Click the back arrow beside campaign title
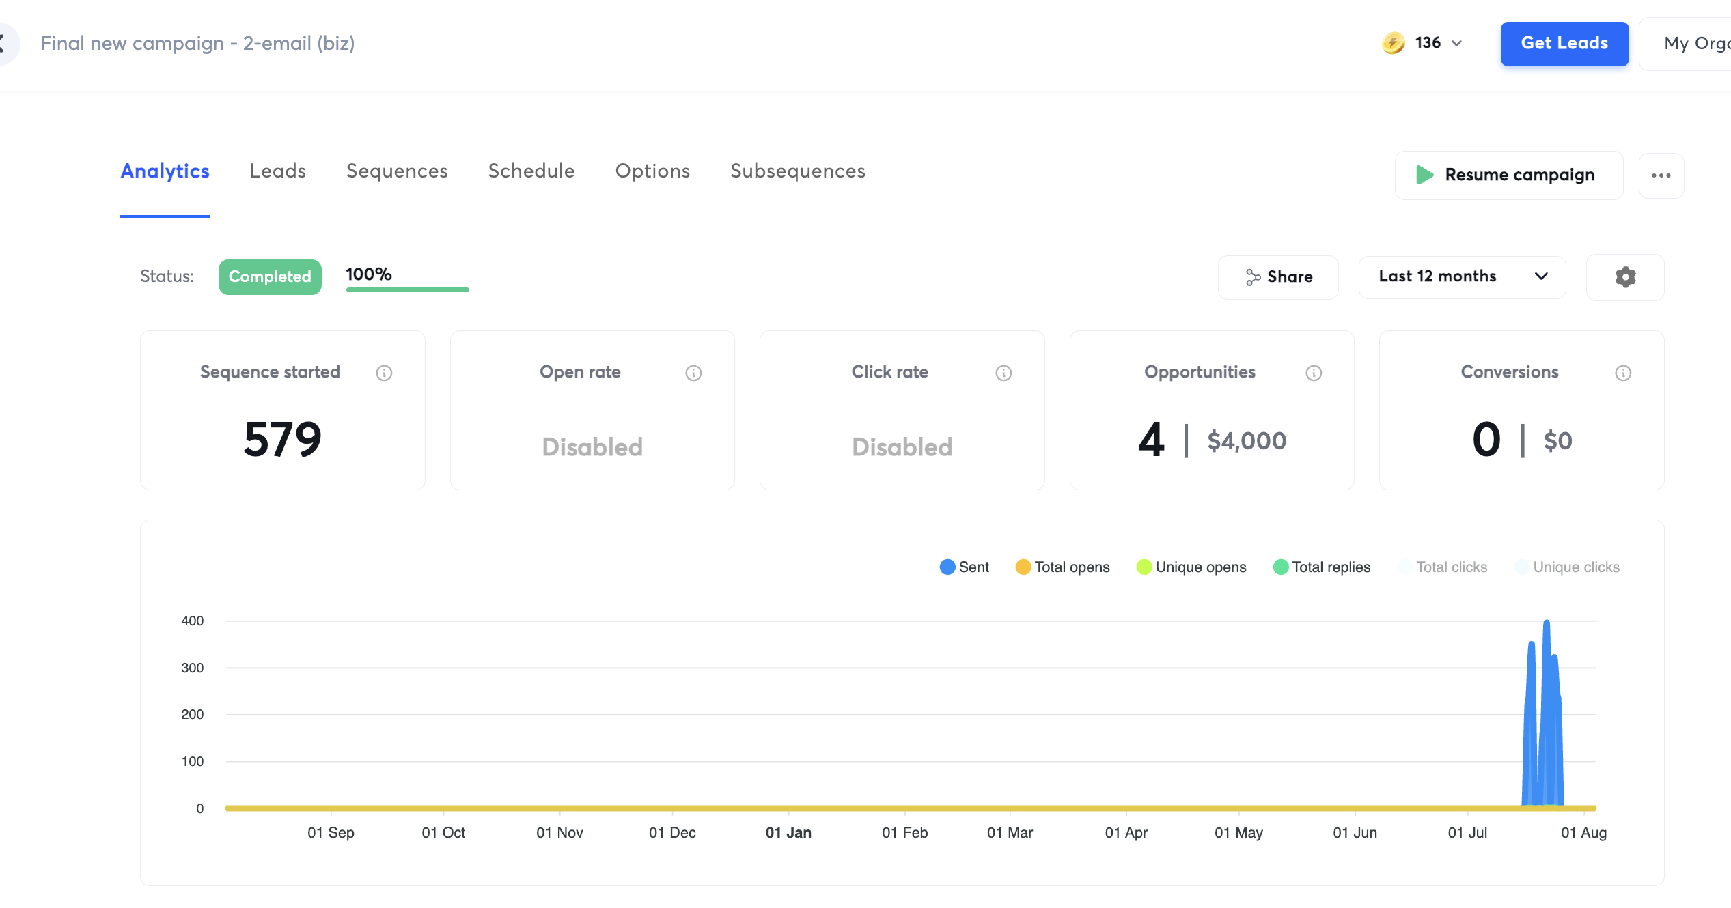The width and height of the screenshot is (1731, 908). pyautogui.click(x=5, y=43)
